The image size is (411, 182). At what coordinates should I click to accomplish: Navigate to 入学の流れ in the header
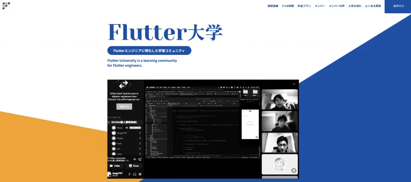(x=355, y=6)
